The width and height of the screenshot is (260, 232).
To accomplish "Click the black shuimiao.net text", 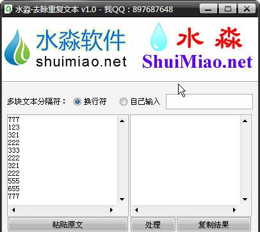I will (81, 62).
